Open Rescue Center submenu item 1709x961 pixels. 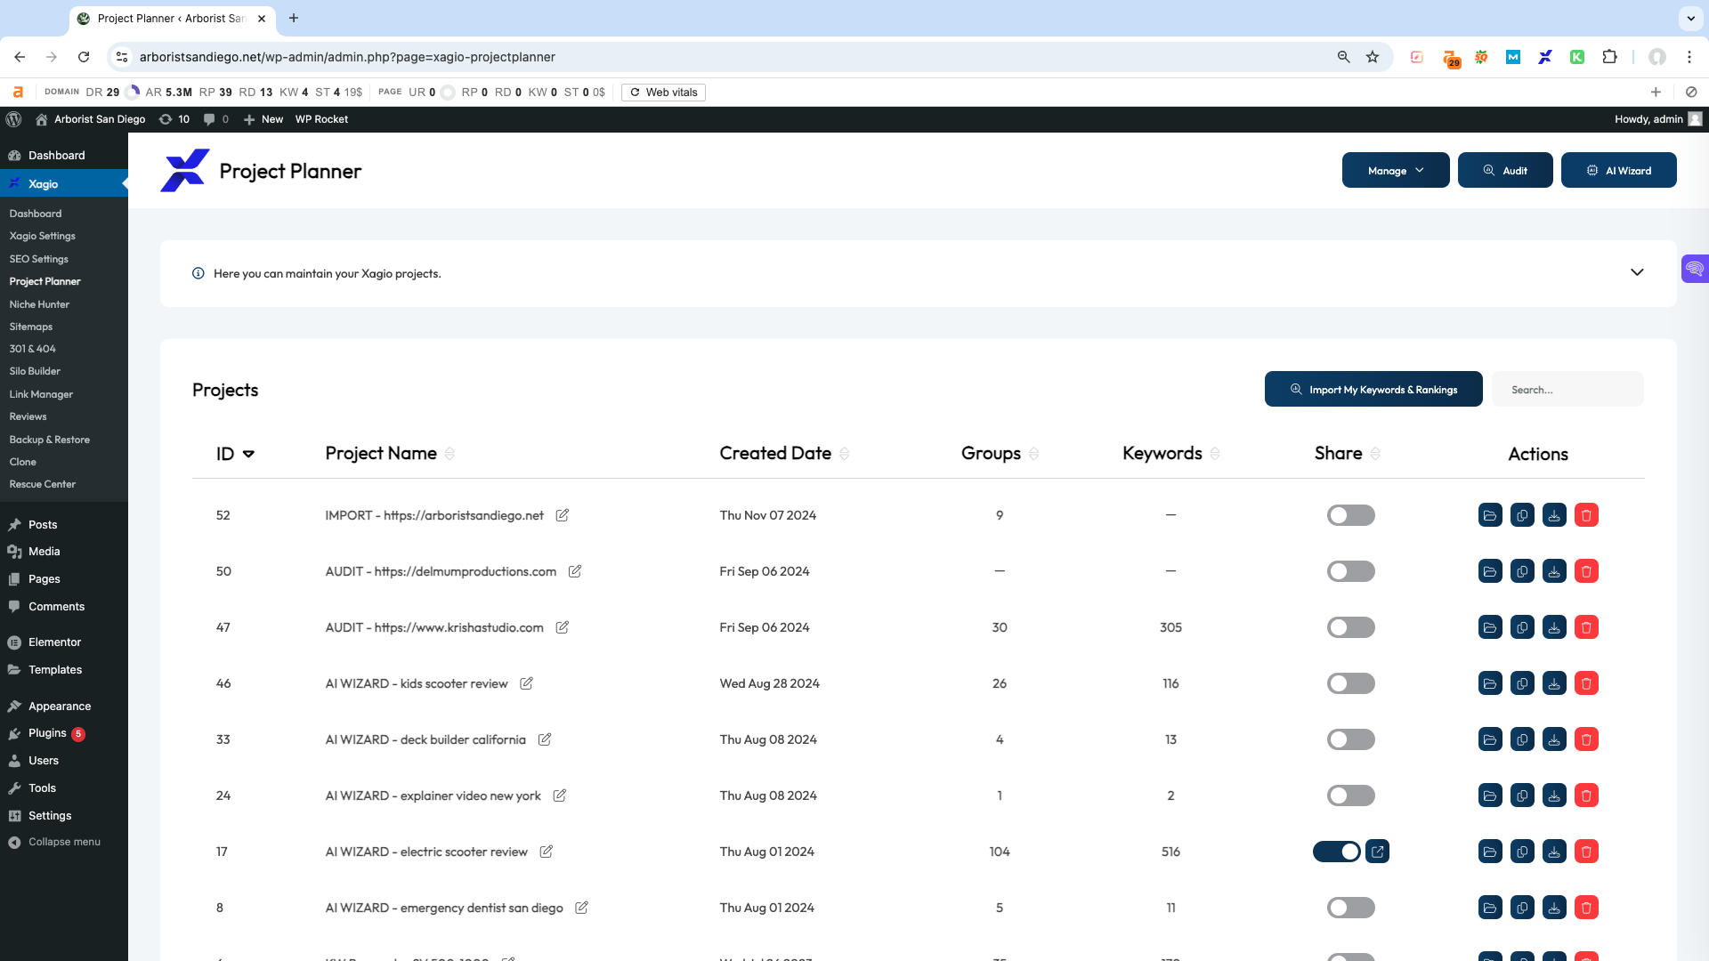click(x=42, y=484)
